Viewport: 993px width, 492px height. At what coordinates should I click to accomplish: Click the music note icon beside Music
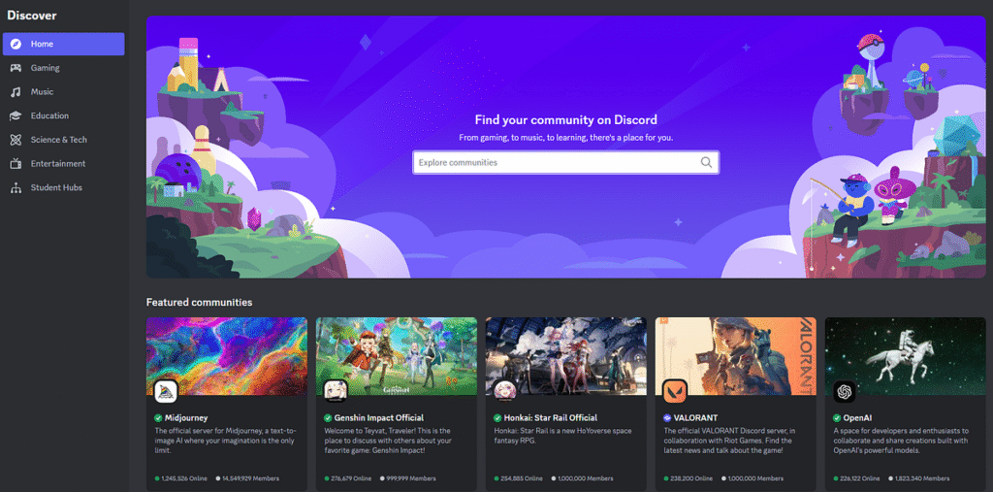16,92
